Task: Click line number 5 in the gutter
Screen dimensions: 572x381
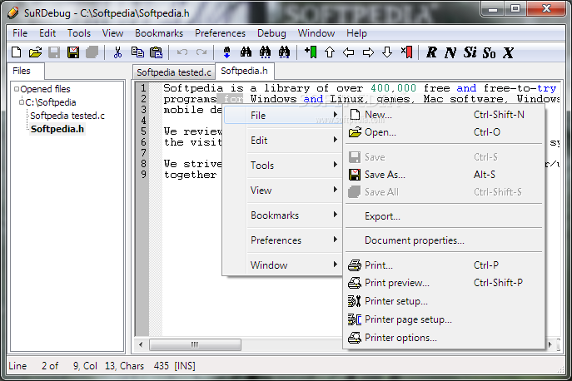Action: pyautogui.click(x=143, y=131)
